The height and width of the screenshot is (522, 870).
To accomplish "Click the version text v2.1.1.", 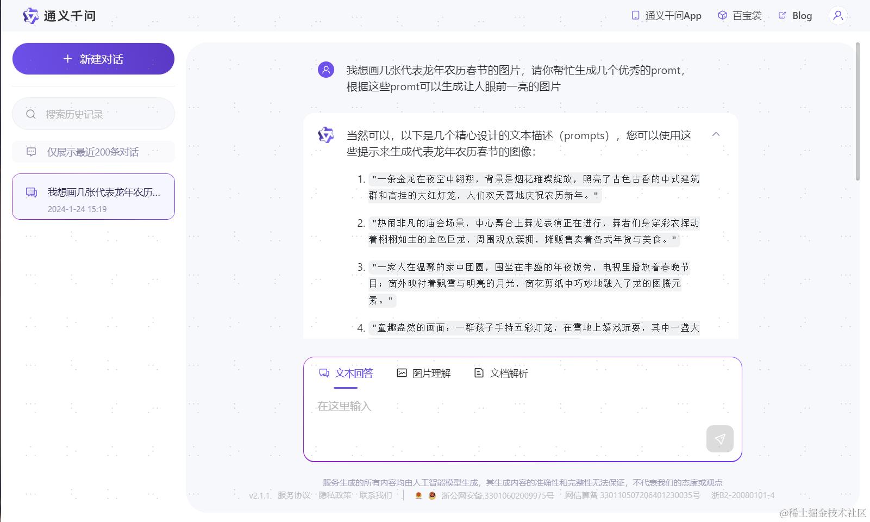I will point(260,495).
